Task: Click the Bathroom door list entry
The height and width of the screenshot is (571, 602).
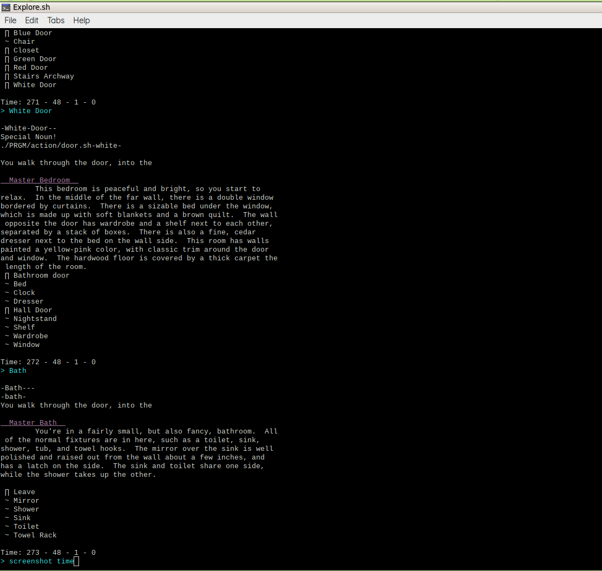Action: [x=41, y=275]
